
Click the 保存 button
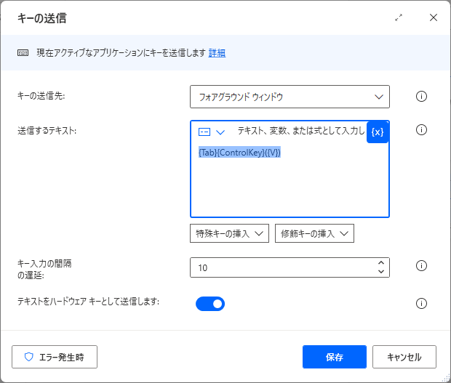[x=335, y=357]
